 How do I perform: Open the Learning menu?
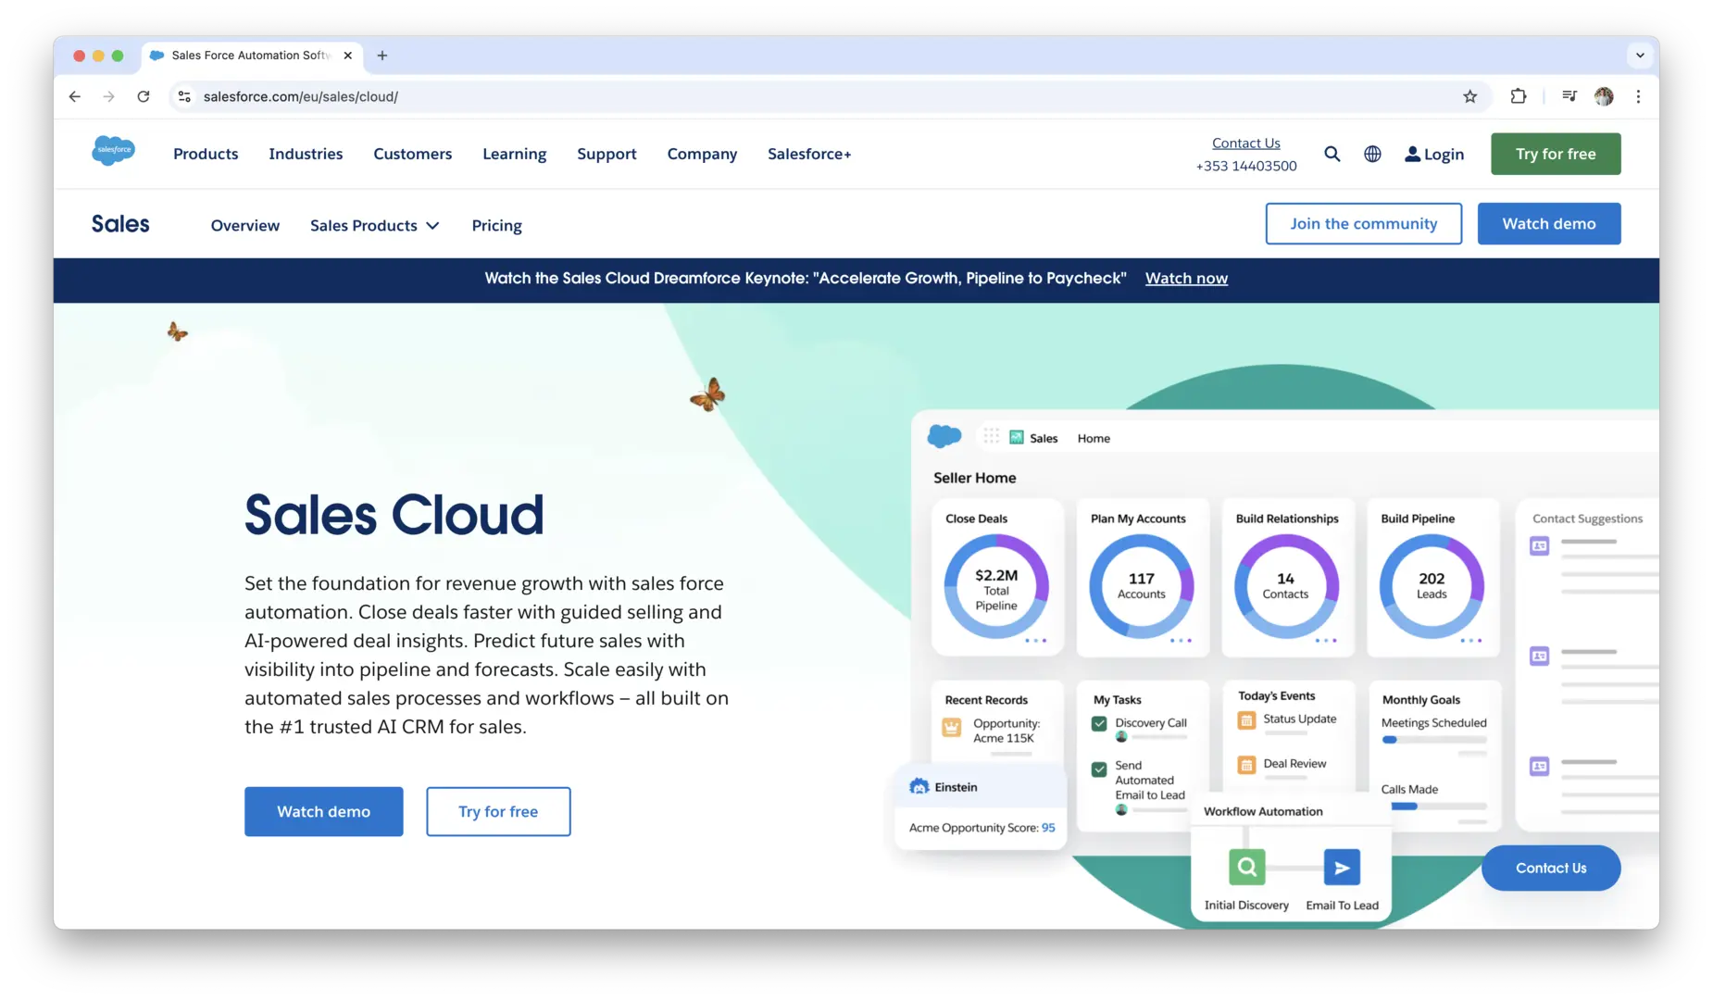coord(514,154)
